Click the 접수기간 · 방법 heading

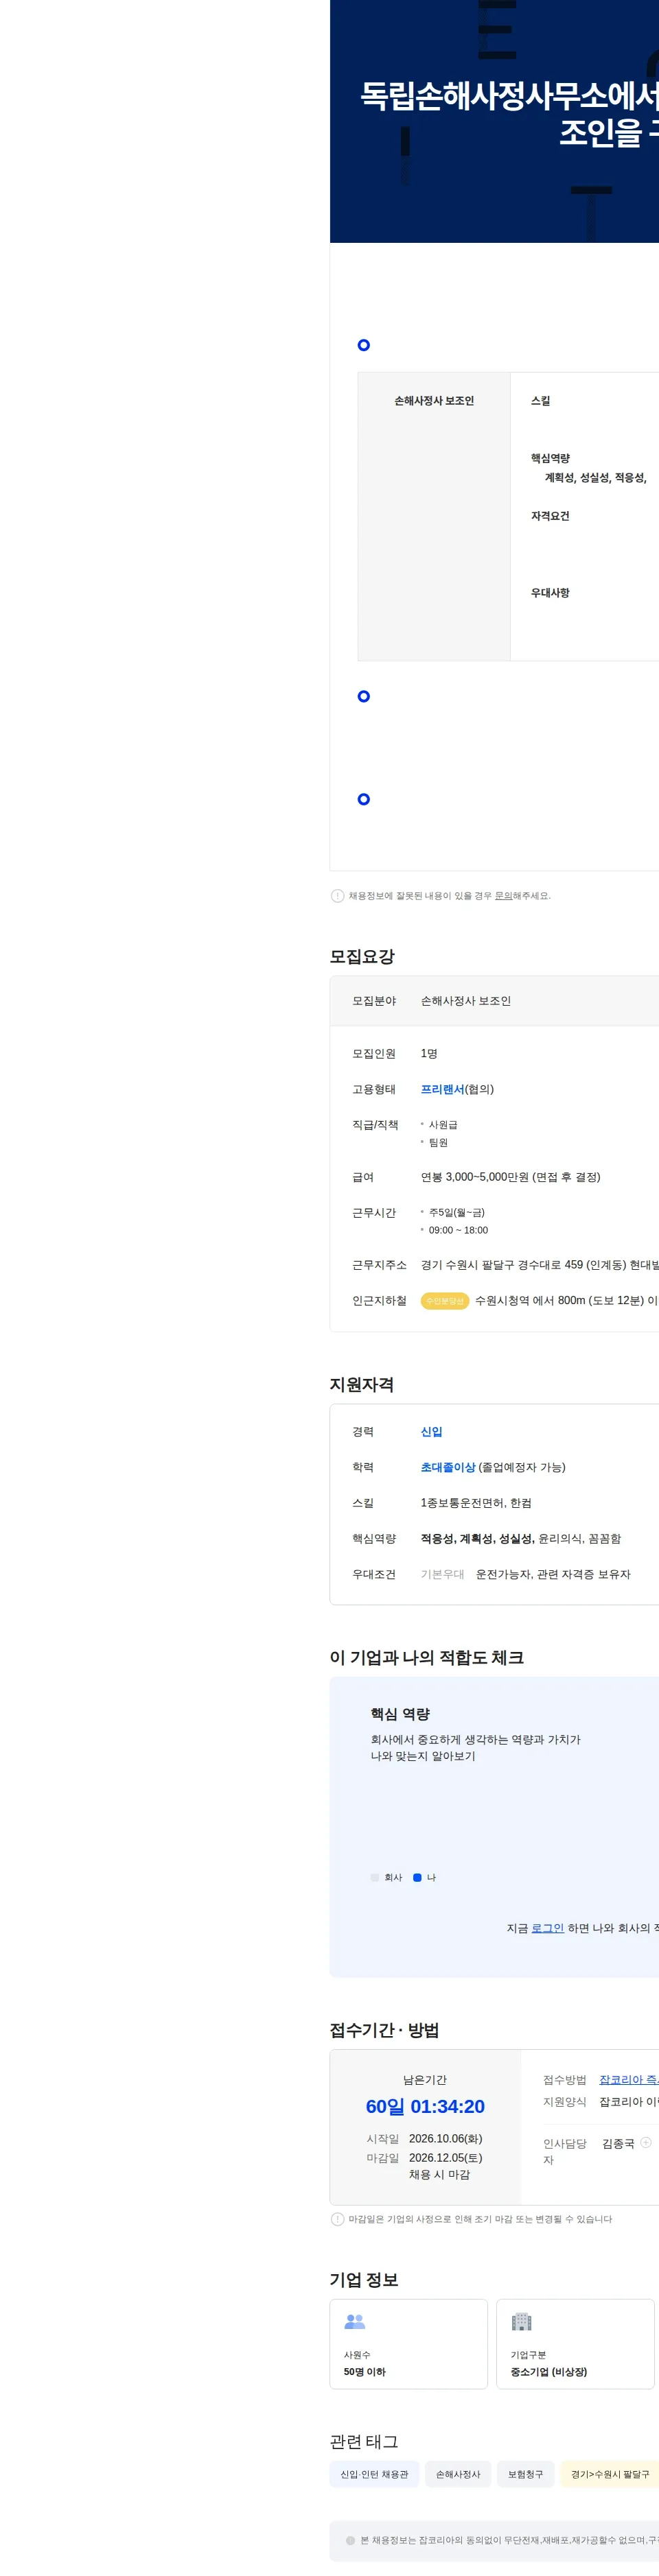tap(384, 2030)
